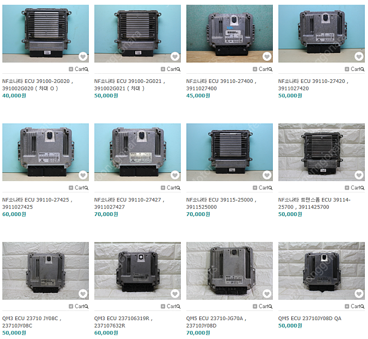Open thumbnail of QM5 ECU 23710JY08D QA

(x=322, y=271)
